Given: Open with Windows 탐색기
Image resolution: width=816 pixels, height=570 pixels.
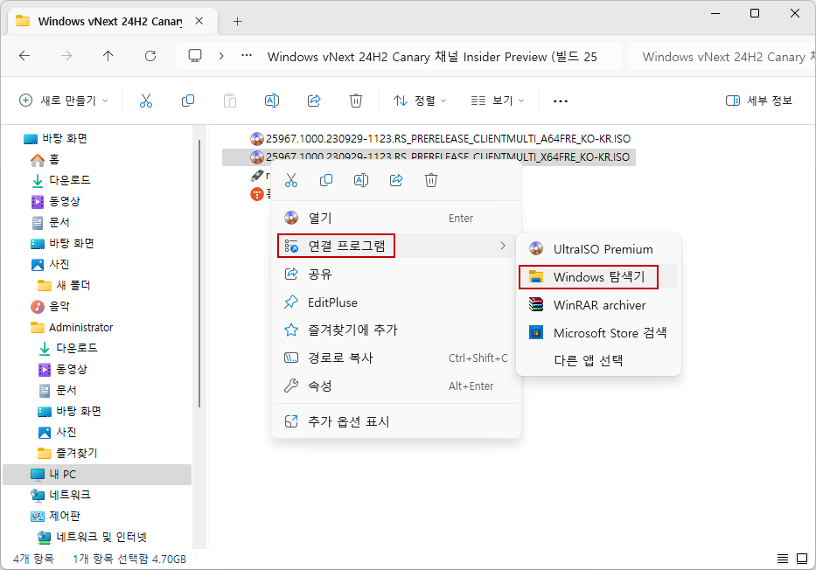Looking at the screenshot, I should [x=598, y=276].
